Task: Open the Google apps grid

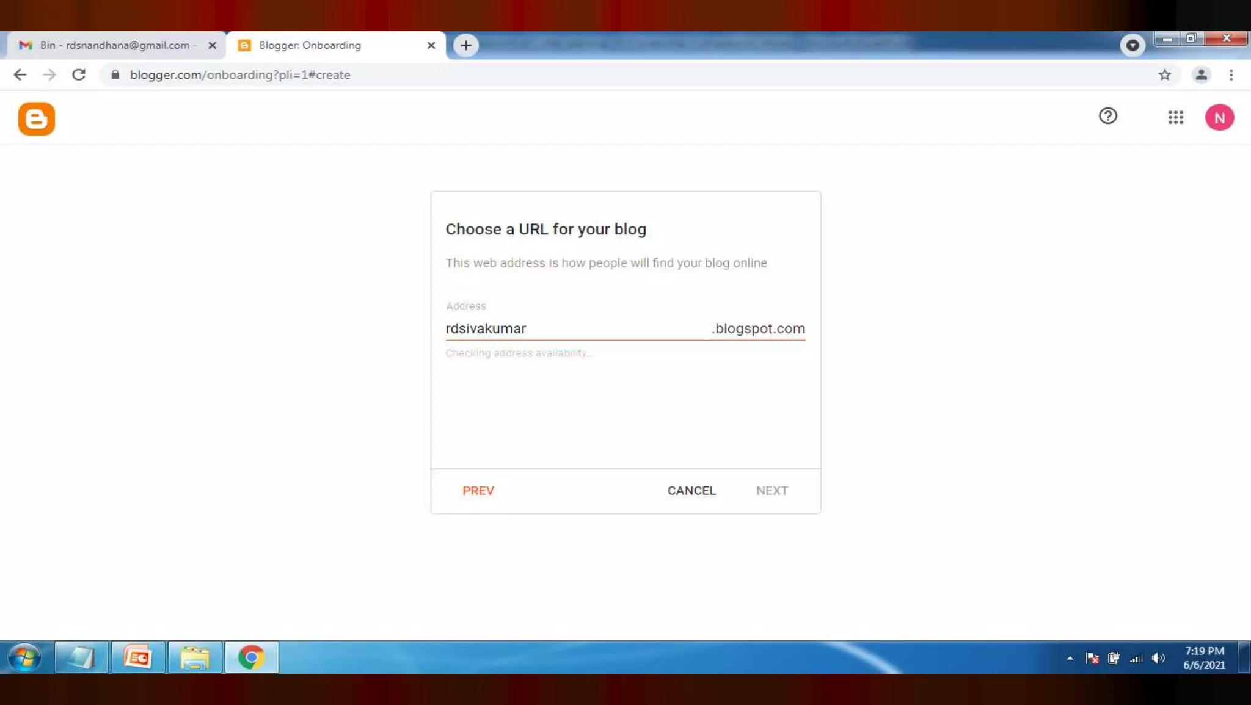Action: click(1175, 117)
